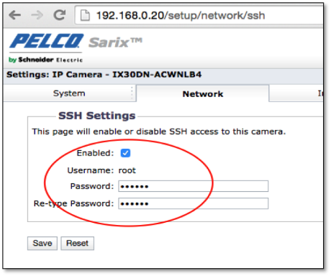
Task: Click the SSH Settings heading
Action: (x=97, y=116)
